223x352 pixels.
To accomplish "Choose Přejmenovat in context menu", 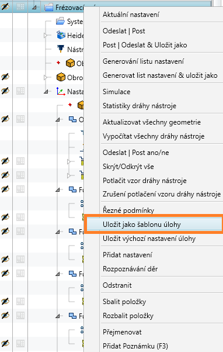I will pos(122,332).
